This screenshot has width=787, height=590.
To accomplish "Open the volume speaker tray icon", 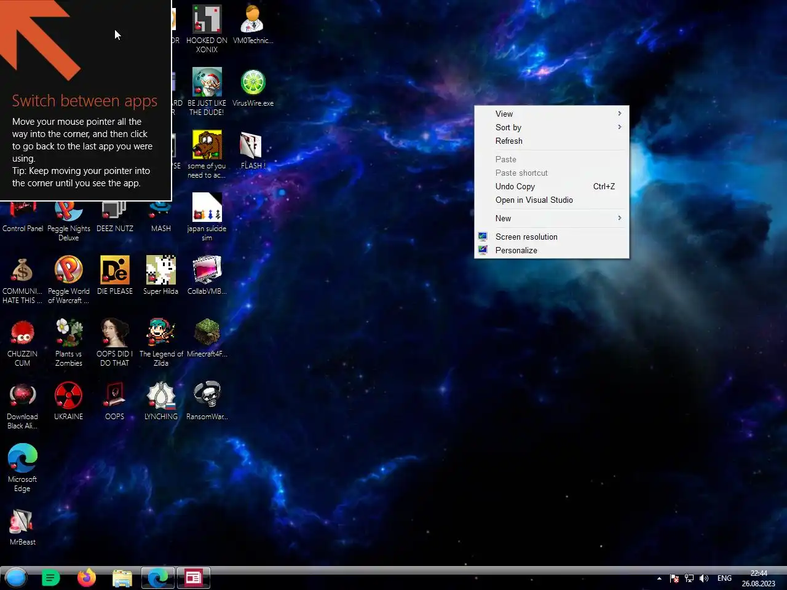I will (704, 578).
